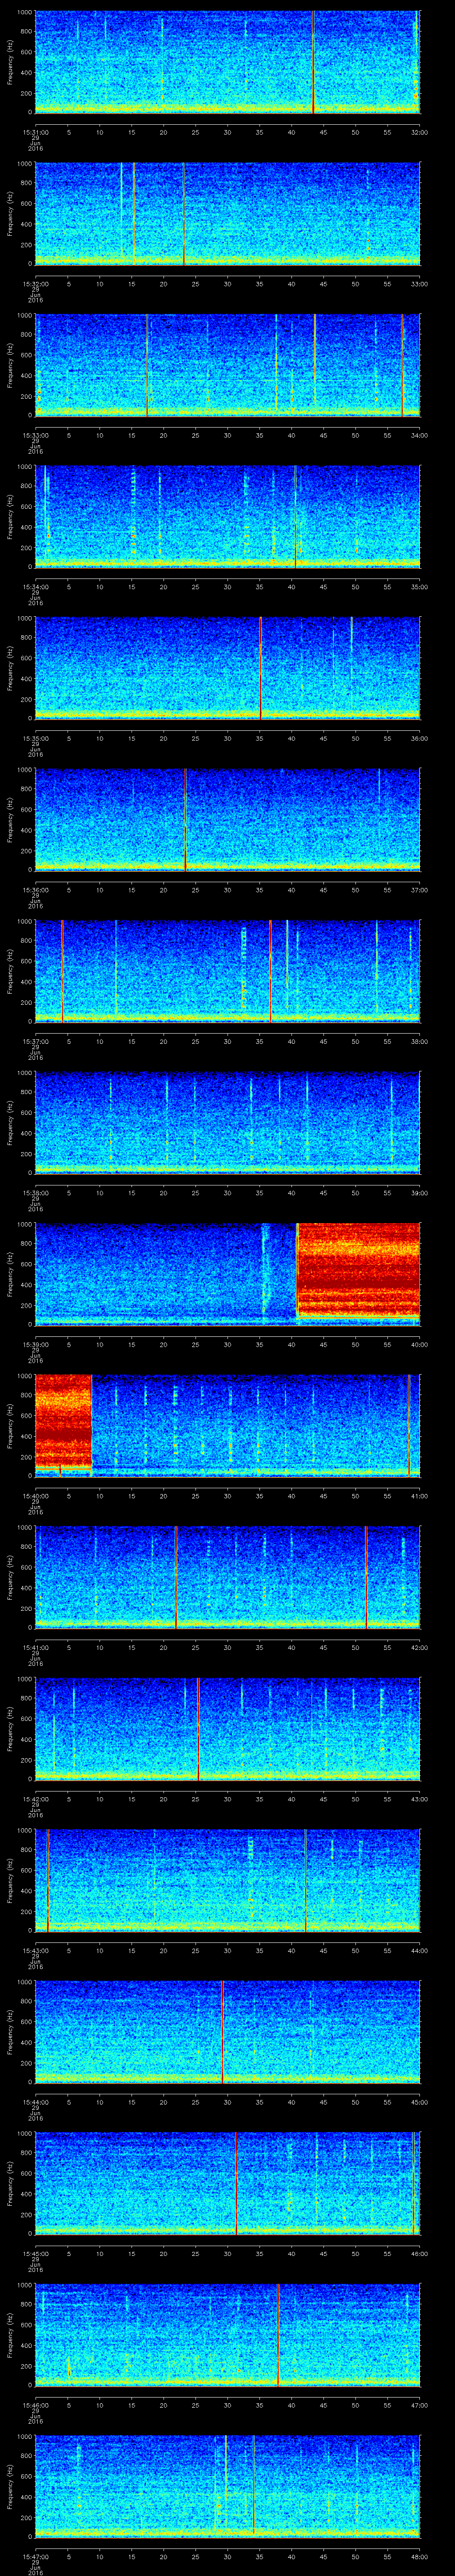Viewport: 455px width, 2576px height.
Task: Click the 34:00 end time label
Action: click(419, 435)
